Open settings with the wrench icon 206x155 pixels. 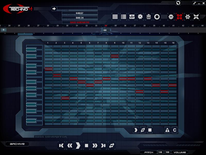194,3
